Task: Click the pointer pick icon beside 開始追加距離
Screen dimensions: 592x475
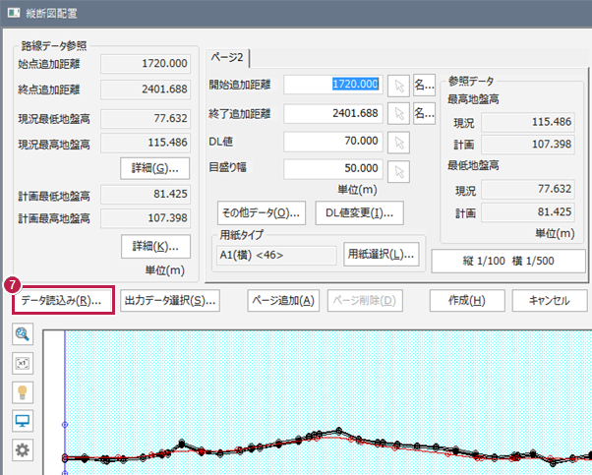Action: [x=398, y=85]
